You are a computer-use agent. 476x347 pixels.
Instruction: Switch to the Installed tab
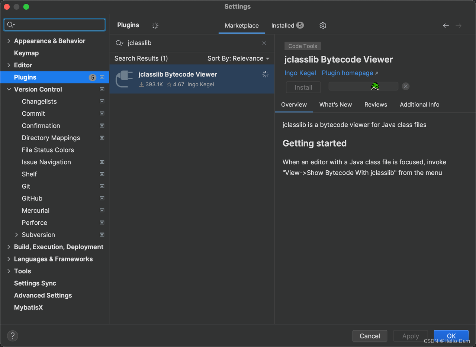coord(287,26)
